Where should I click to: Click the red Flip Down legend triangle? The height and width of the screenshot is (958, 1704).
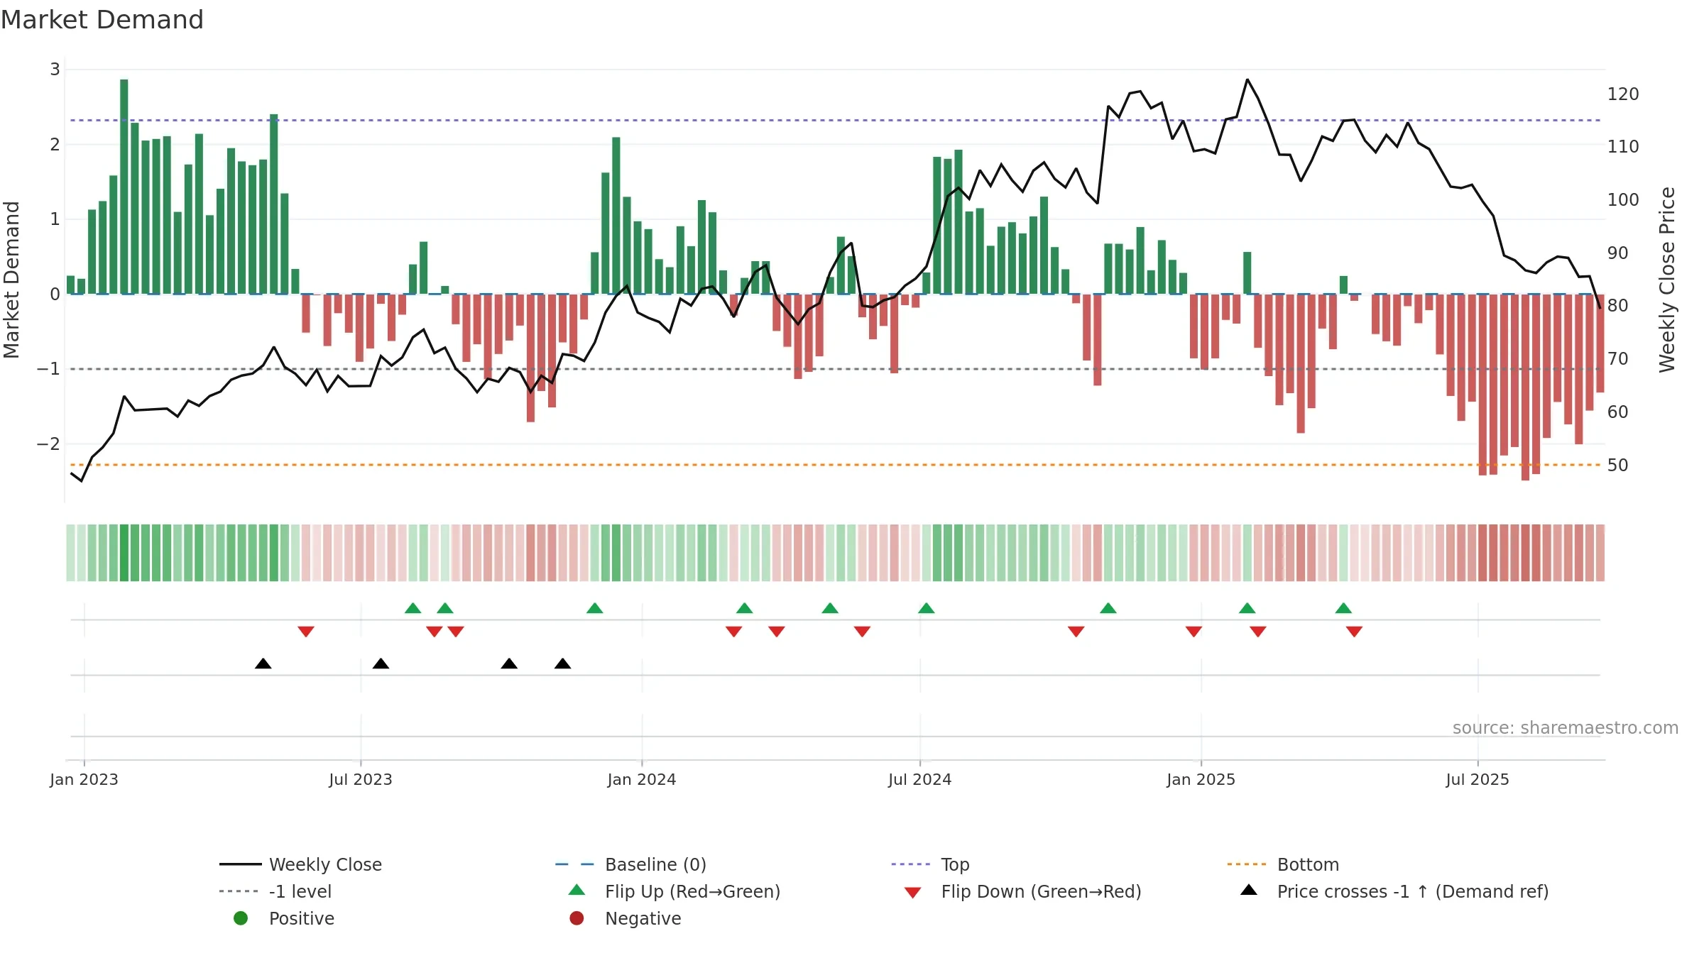tap(913, 893)
